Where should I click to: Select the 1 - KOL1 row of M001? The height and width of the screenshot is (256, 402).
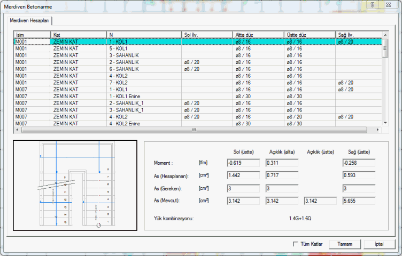(197, 42)
